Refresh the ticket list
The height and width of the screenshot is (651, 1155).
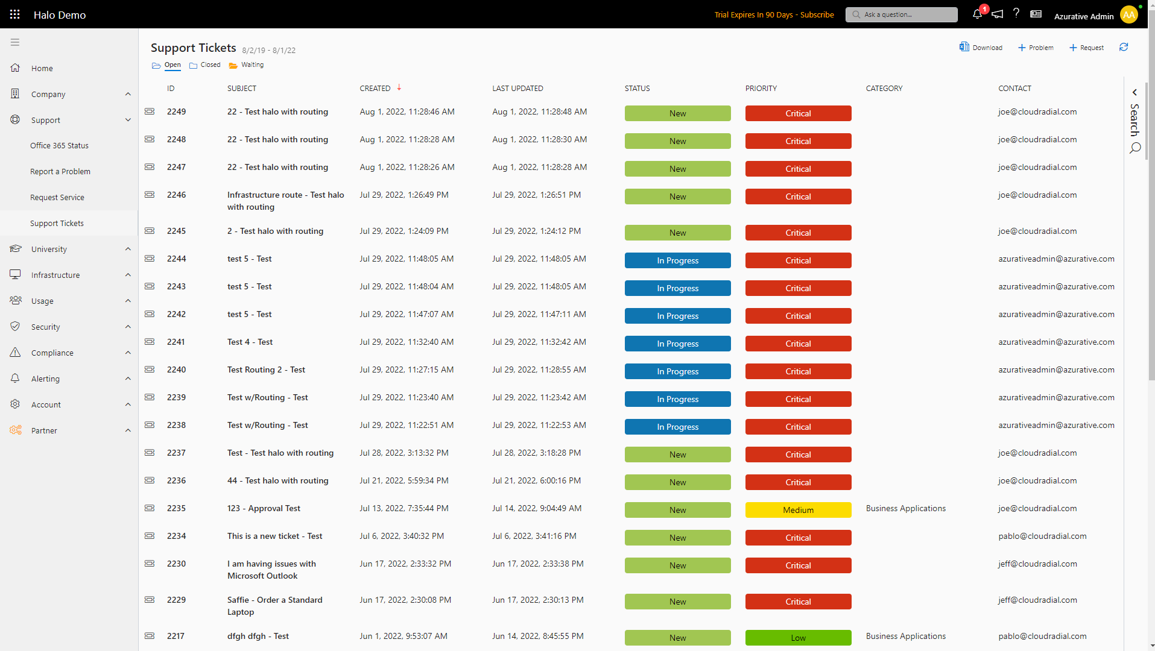coord(1123,47)
